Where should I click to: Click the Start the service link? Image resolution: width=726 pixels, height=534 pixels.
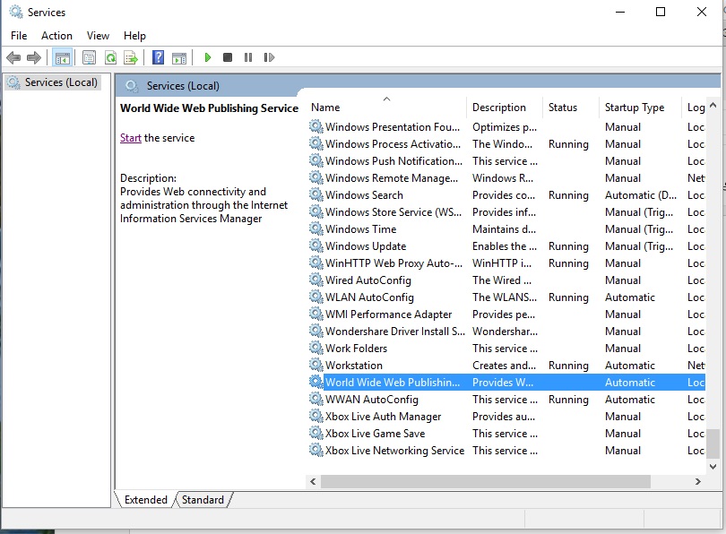[x=130, y=138]
